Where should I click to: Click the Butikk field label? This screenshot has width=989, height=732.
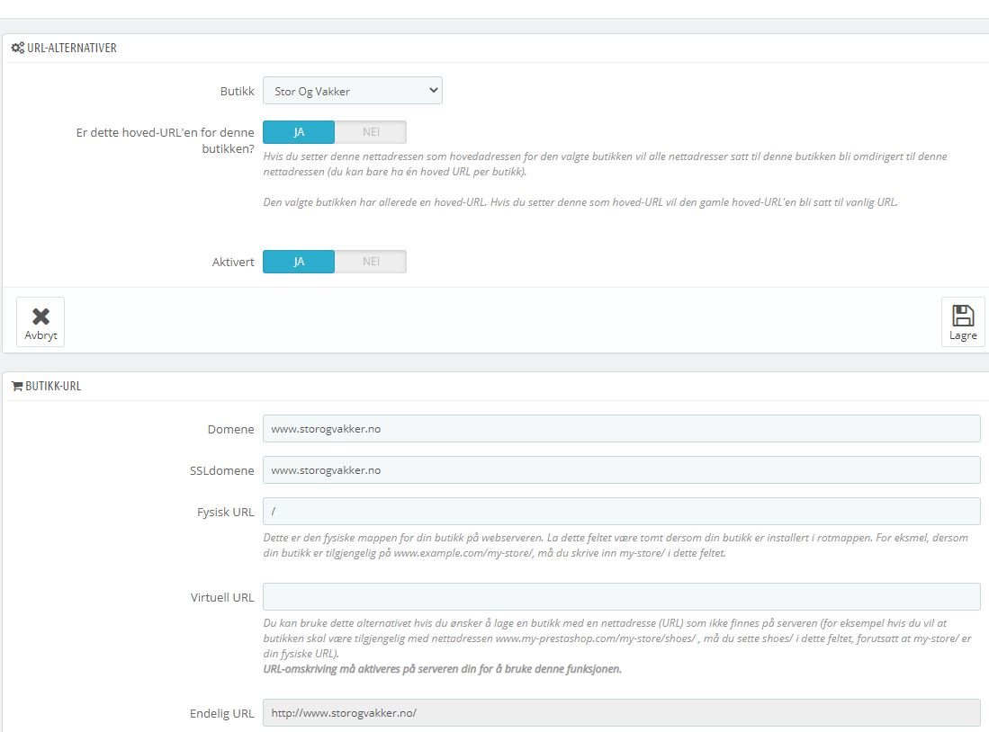[238, 92]
